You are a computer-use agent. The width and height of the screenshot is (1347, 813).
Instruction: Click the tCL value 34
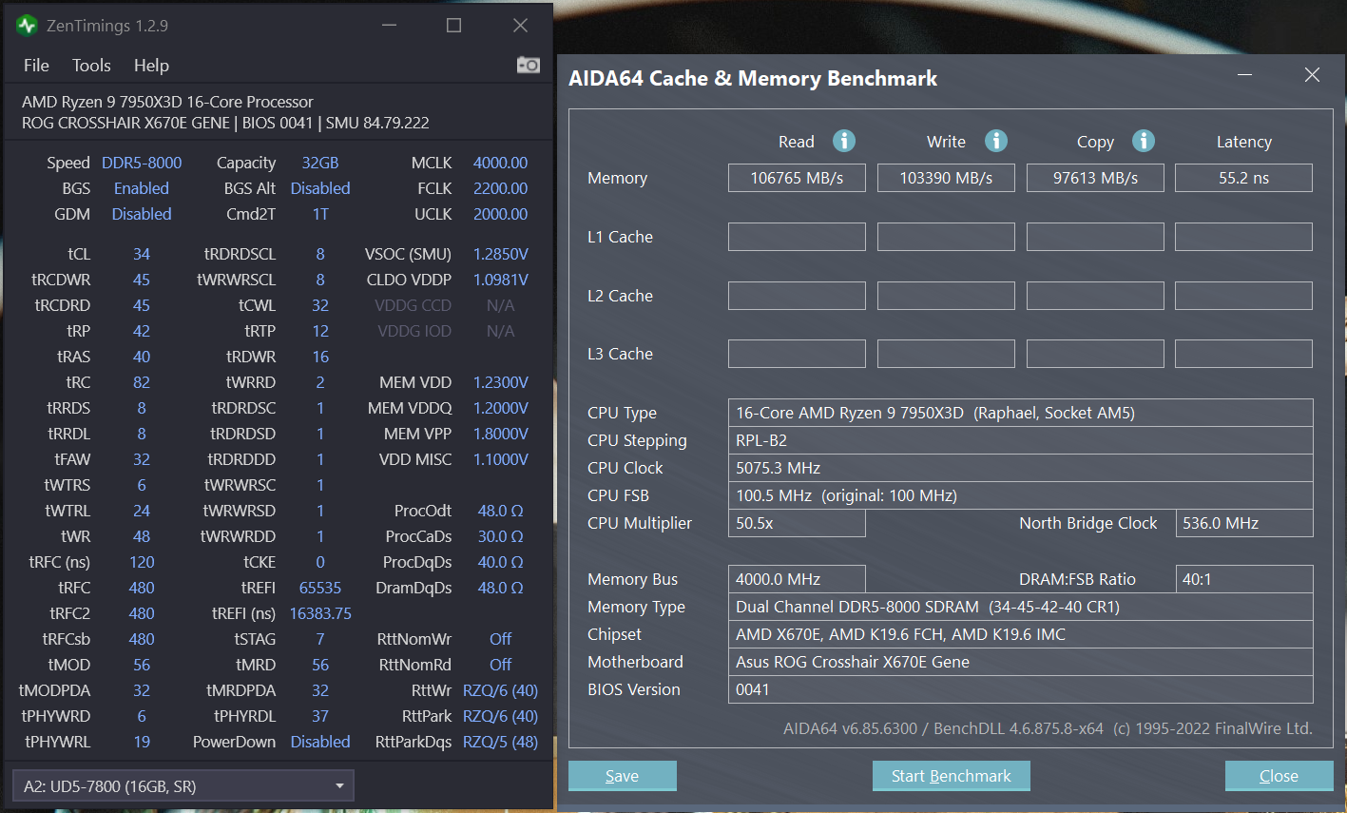click(142, 254)
